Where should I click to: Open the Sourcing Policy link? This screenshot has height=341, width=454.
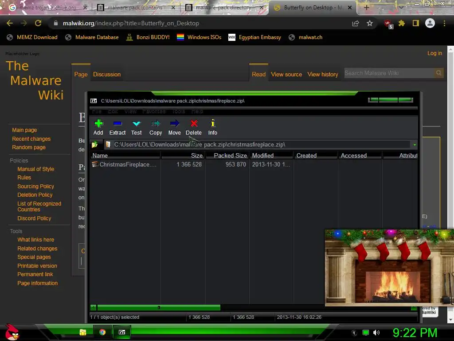tap(35, 186)
